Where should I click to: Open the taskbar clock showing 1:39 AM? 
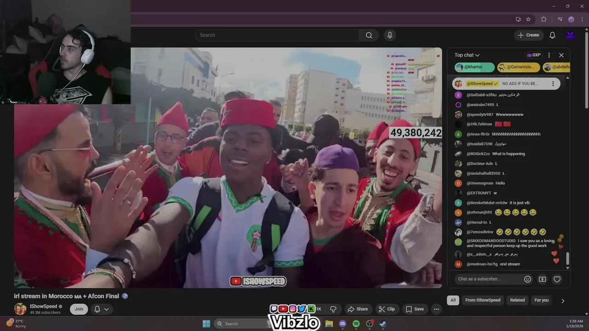pyautogui.click(x=576, y=324)
